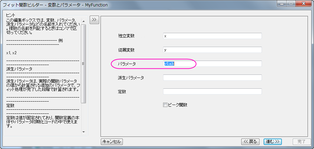Click the 定数 label beside its field

(122, 92)
